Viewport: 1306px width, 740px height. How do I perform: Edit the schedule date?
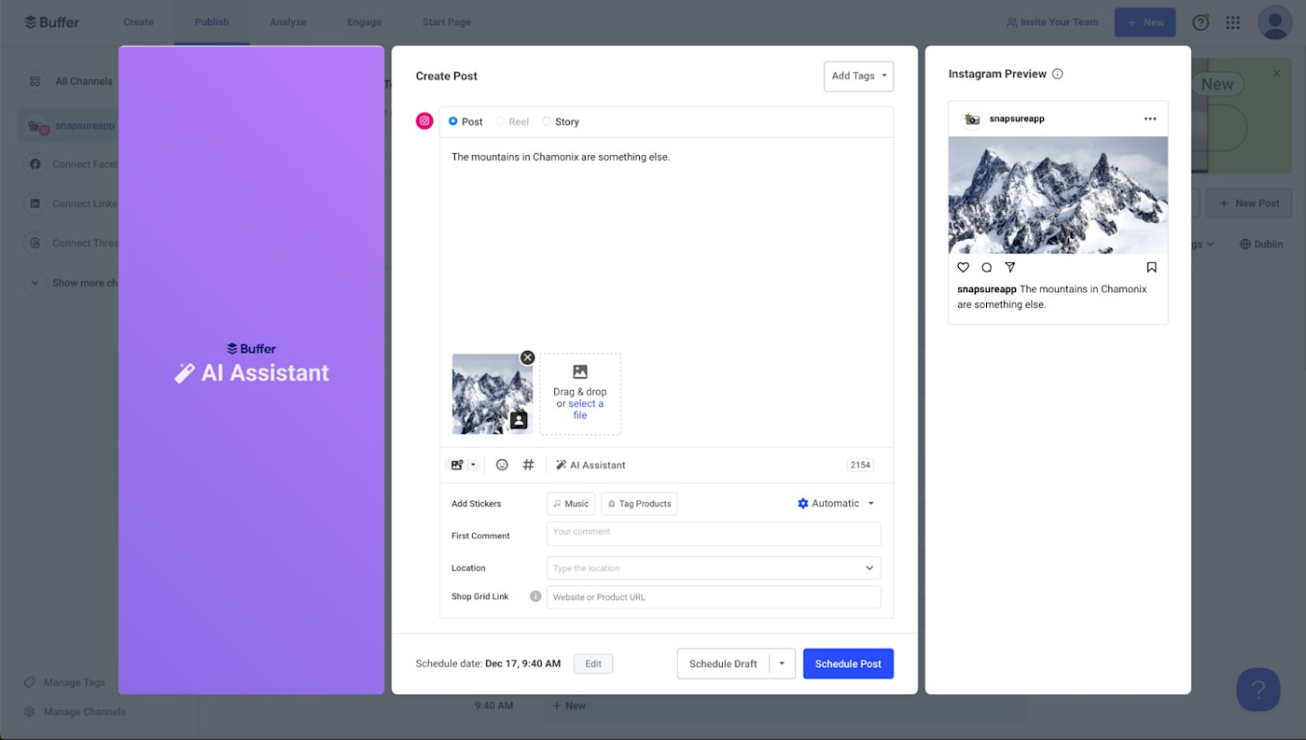pyautogui.click(x=593, y=663)
